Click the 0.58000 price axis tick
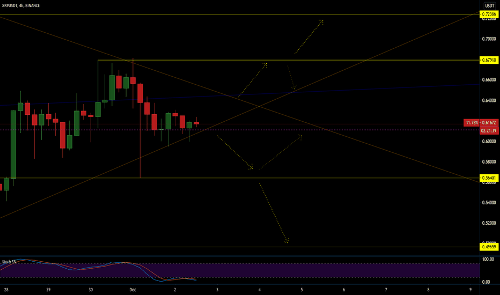The image size is (500, 295). tap(489, 161)
